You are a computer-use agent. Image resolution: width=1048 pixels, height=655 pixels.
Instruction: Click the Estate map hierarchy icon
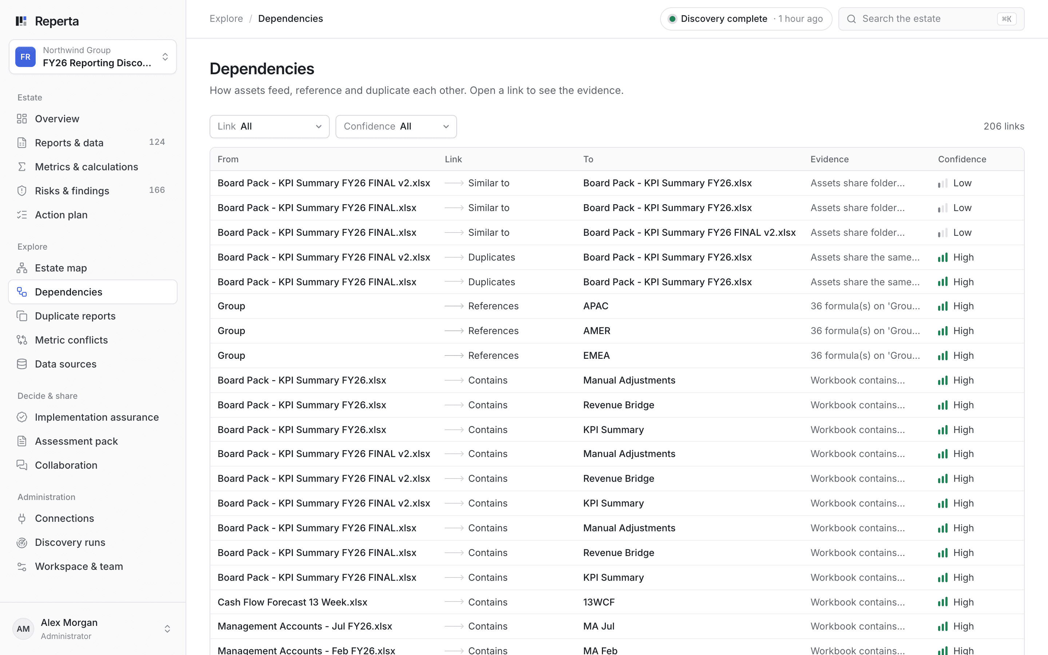click(x=22, y=268)
